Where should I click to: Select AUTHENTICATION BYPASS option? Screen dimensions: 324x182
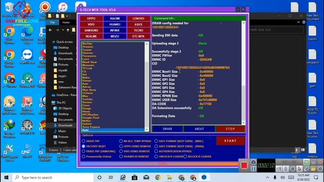(173, 151)
